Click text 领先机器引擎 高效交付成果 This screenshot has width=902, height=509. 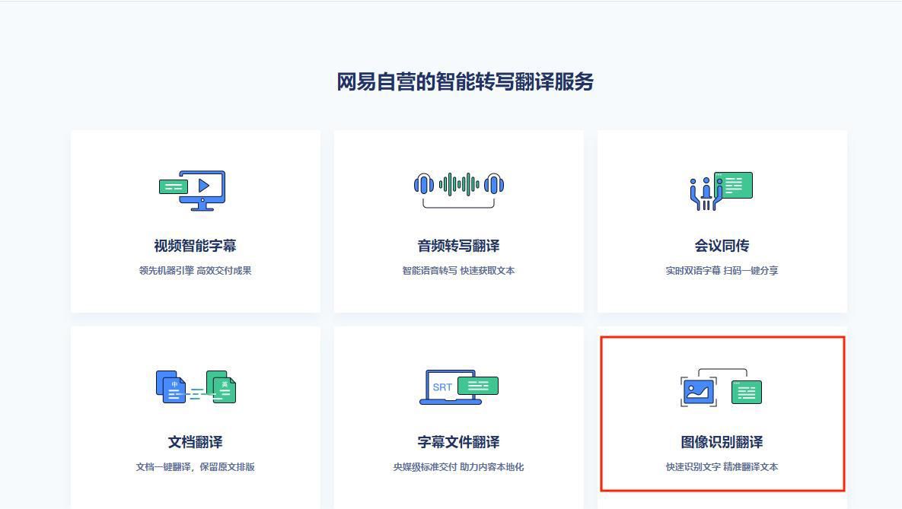[x=195, y=271]
